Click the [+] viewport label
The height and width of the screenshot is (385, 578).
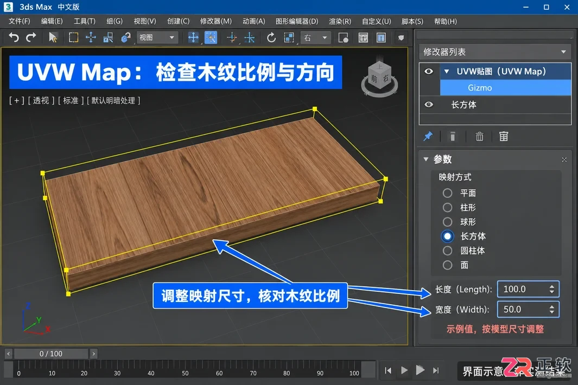[x=17, y=100]
